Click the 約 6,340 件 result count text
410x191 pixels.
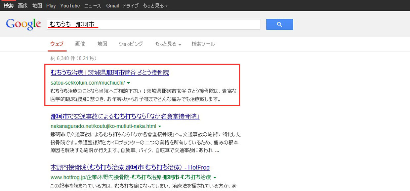click(x=73, y=58)
